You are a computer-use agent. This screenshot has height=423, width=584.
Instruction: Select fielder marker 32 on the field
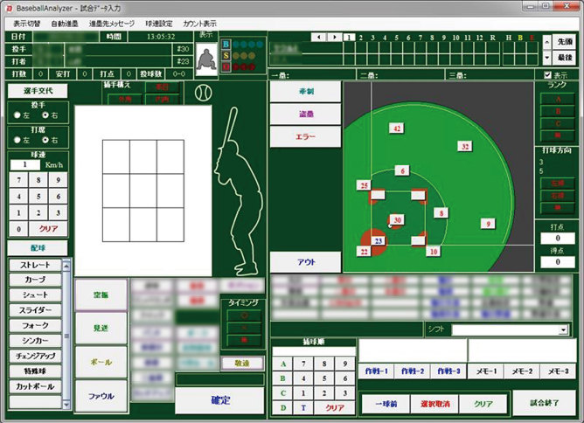[x=465, y=146]
